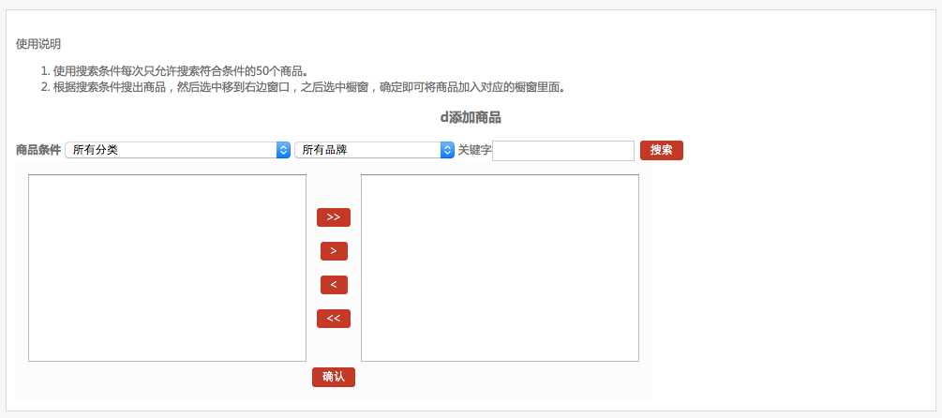
Task: Move all items left with << button
Action: (334, 319)
